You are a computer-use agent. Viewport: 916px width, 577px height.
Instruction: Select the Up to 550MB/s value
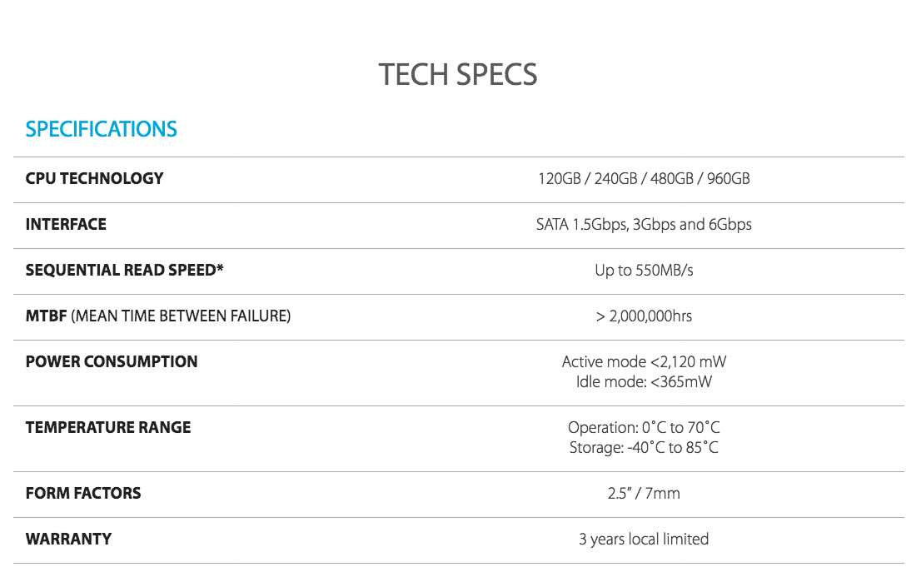click(644, 270)
